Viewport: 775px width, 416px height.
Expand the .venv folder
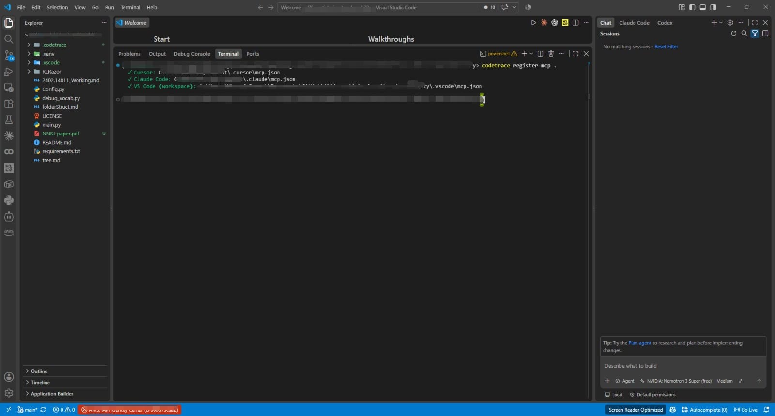pos(48,54)
